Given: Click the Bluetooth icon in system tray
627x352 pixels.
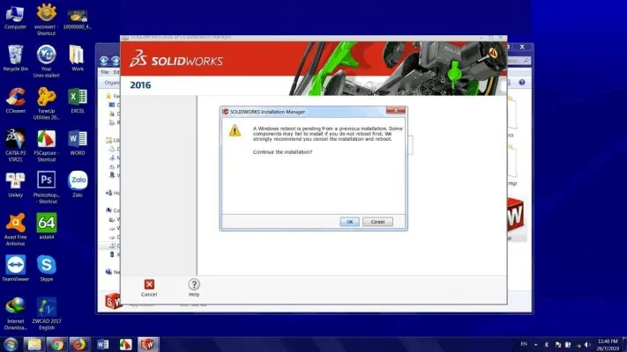Looking at the screenshot, I should pos(546,345).
